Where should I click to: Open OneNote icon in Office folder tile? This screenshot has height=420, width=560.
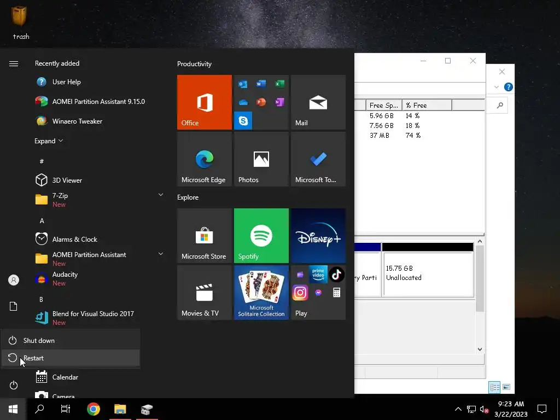tap(279, 102)
